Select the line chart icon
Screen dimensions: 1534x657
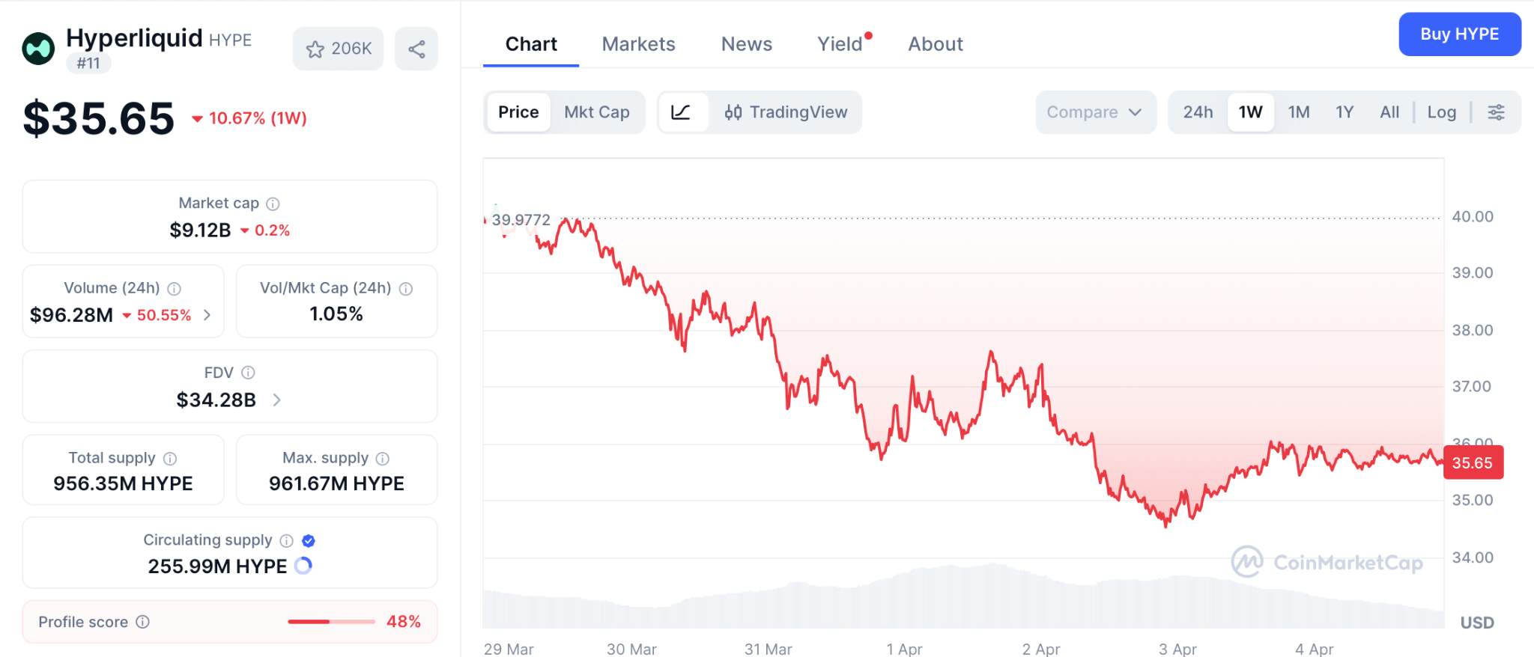681,112
